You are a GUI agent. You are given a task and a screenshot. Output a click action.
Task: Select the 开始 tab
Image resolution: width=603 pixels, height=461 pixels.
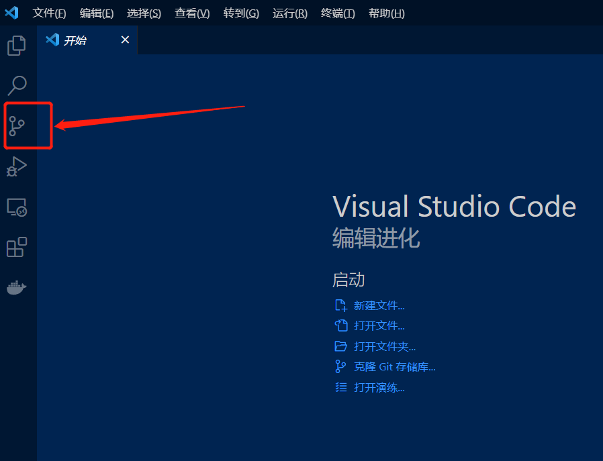pyautogui.click(x=87, y=40)
